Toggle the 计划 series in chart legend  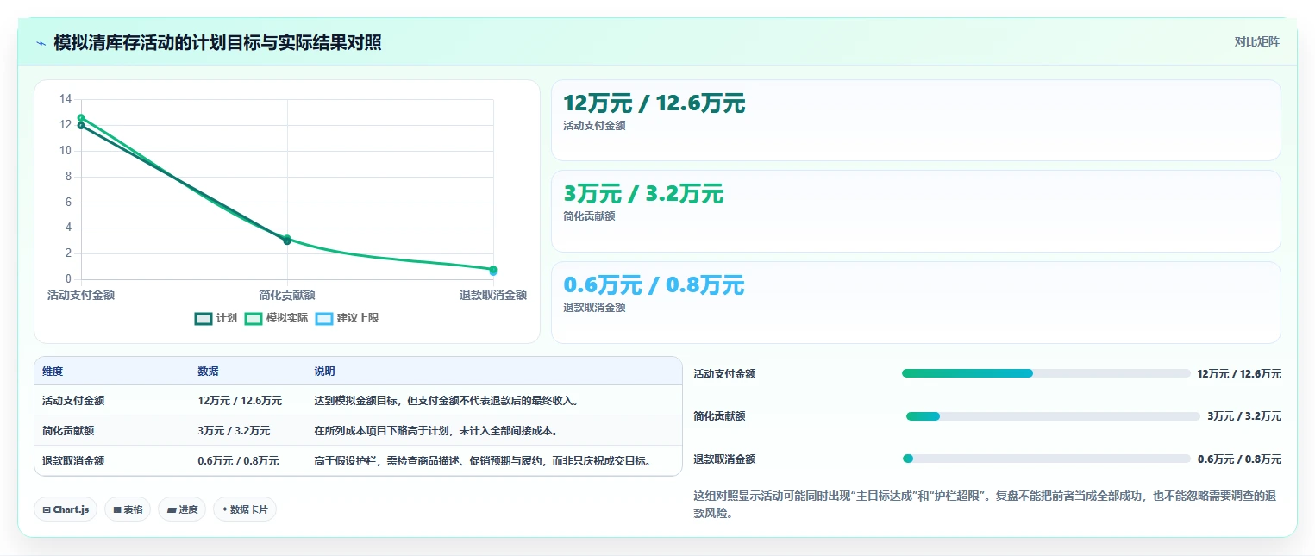point(216,318)
